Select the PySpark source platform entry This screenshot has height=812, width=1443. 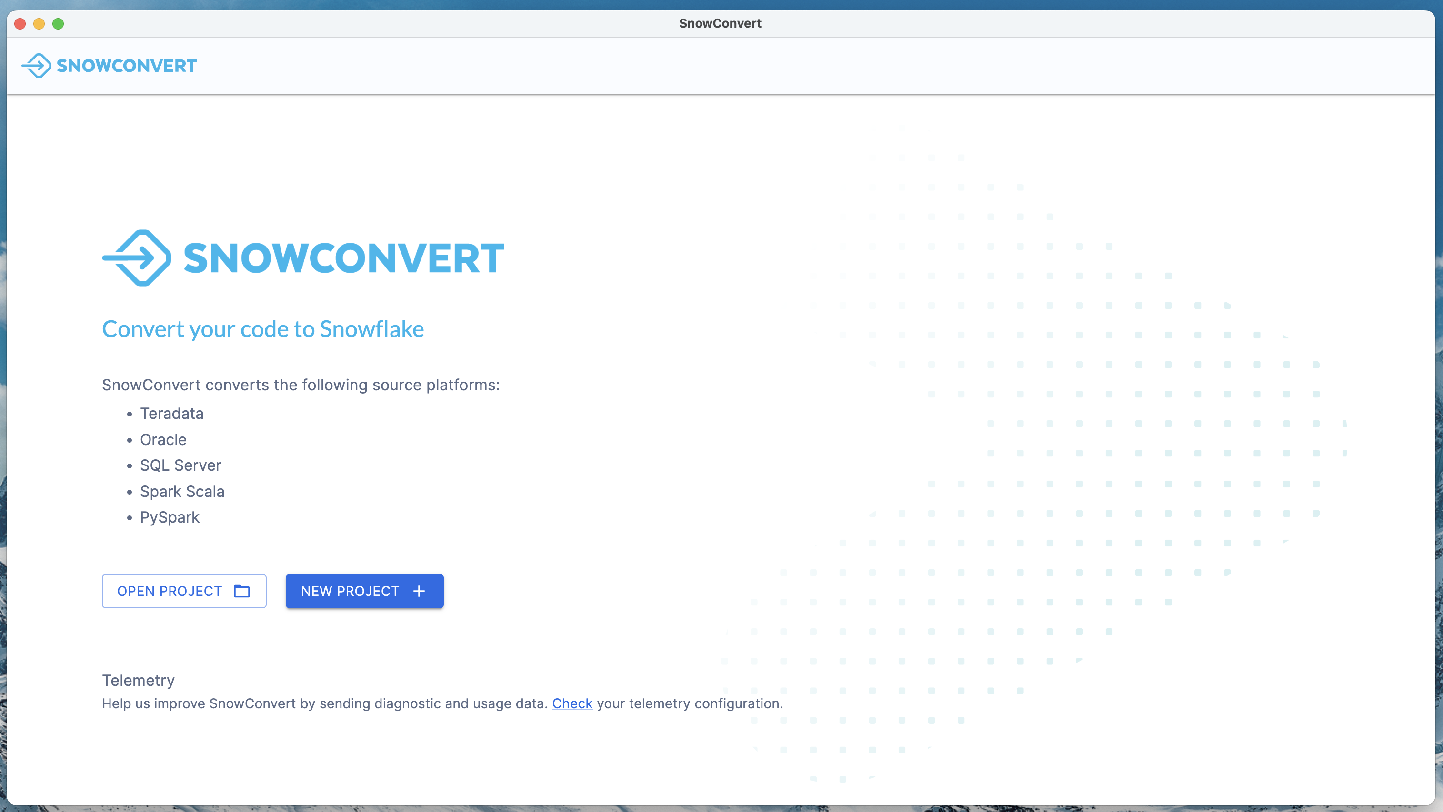click(x=169, y=517)
